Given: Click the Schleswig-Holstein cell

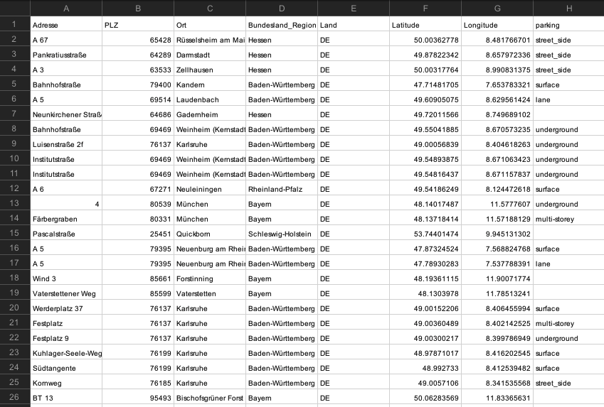Looking at the screenshot, I should pyautogui.click(x=282, y=234).
